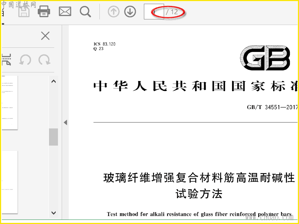Click the 试验方法 title line
This screenshot has width=299, height=224.
click(x=199, y=194)
